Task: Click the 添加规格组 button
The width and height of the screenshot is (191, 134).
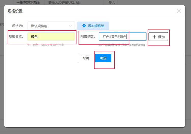Action: (x=93, y=26)
